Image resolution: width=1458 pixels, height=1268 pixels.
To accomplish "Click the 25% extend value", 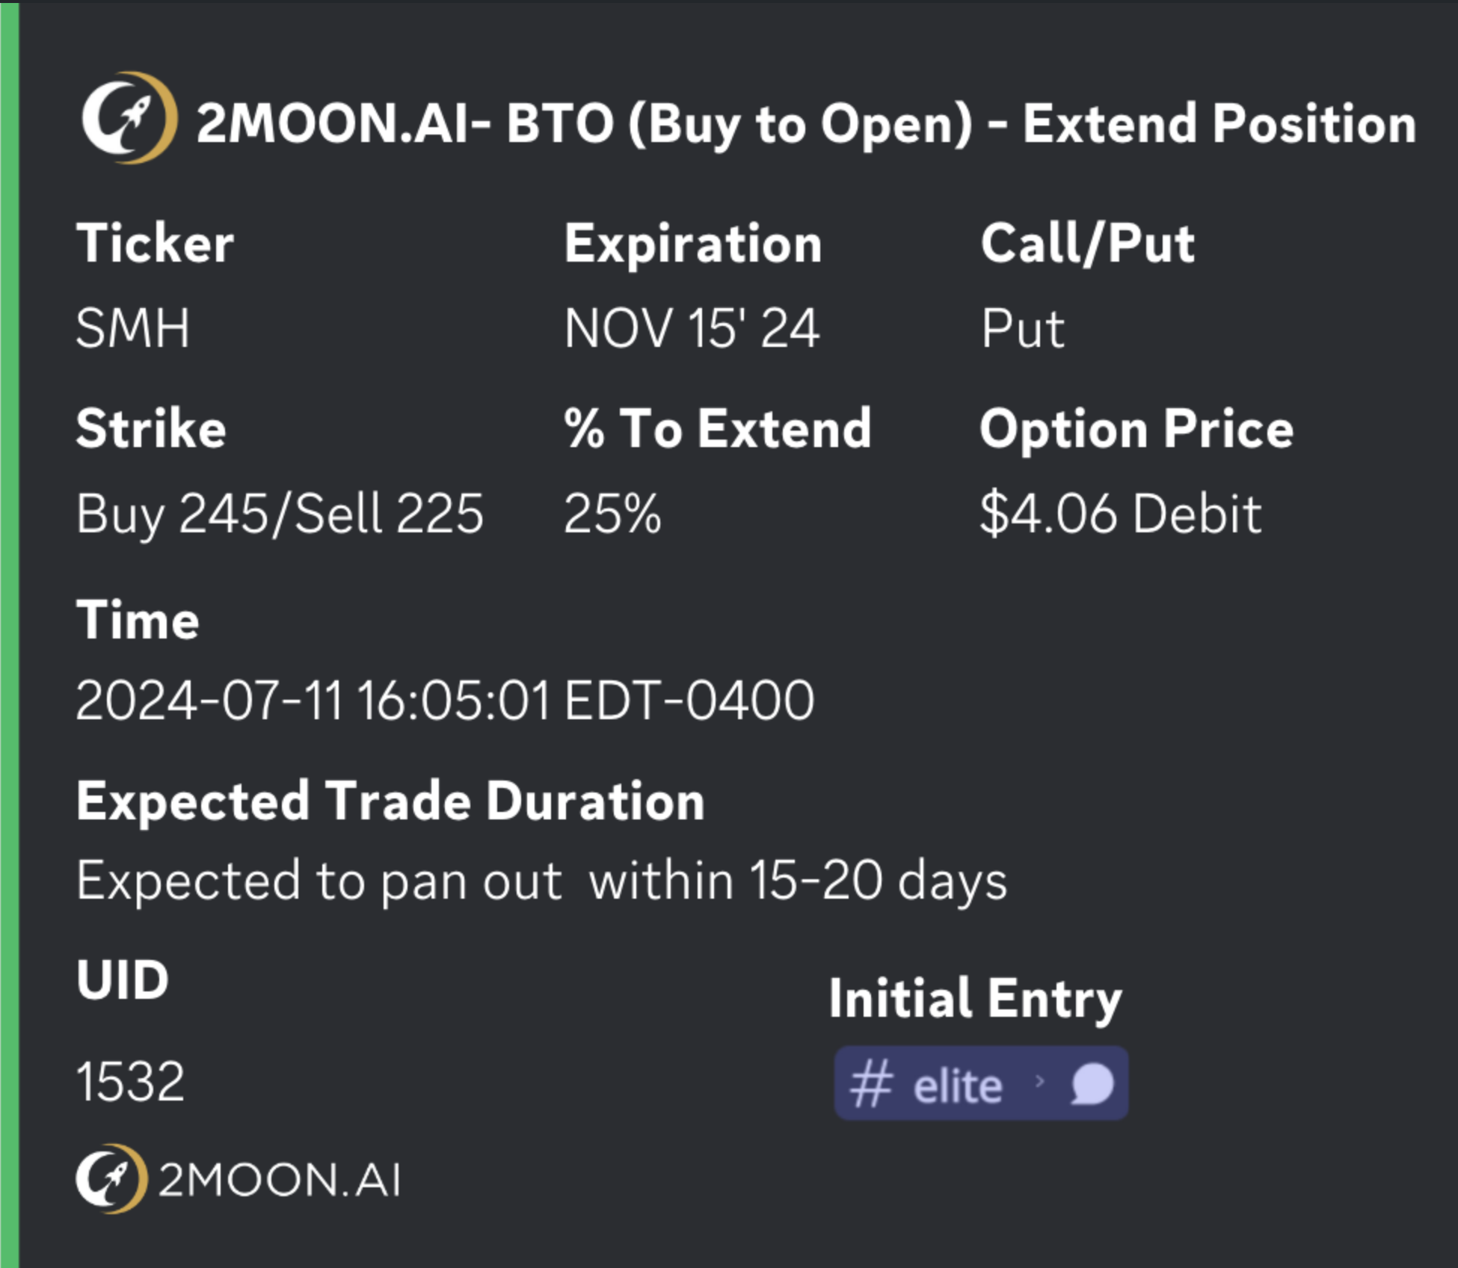I will 612,514.
